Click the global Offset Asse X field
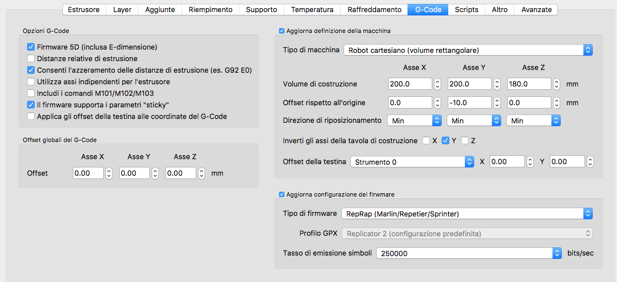This screenshot has height=282, width=617. [88, 173]
